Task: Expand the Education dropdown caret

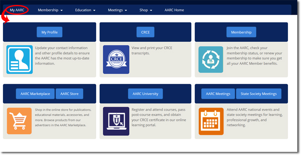Action: tap(94, 10)
